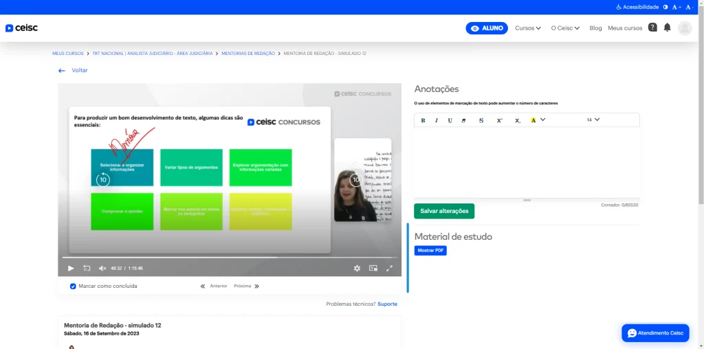Expand the Cursos menu
The height and width of the screenshot is (349, 704).
(528, 27)
